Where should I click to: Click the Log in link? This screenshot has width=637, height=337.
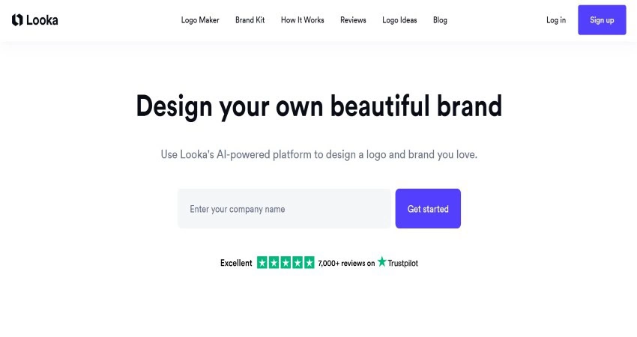[556, 20]
